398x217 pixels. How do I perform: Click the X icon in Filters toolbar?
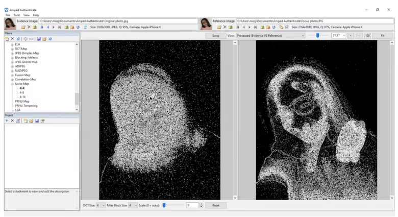point(12,39)
